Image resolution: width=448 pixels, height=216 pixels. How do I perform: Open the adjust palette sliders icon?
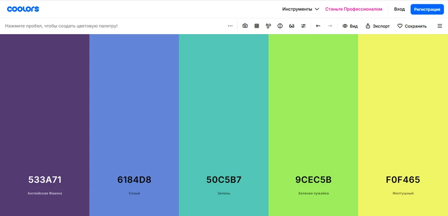coord(303,26)
